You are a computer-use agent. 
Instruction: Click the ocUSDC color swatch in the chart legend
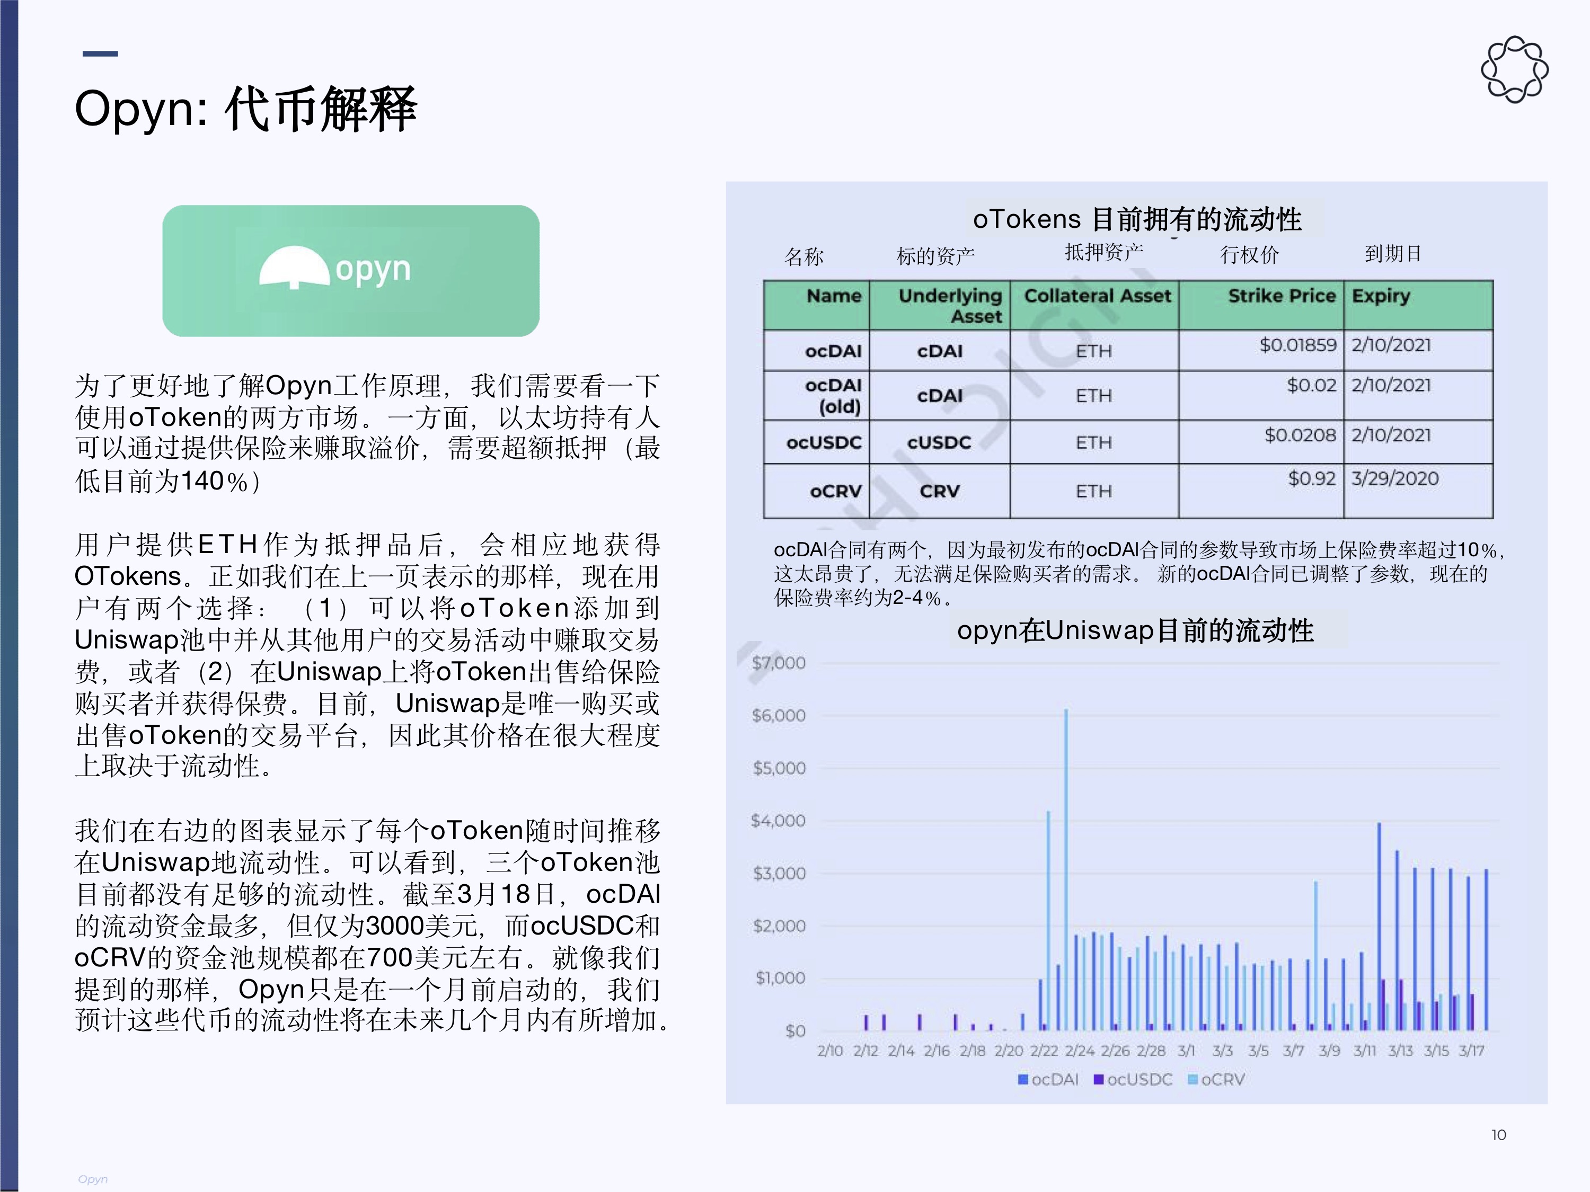click(1098, 1079)
